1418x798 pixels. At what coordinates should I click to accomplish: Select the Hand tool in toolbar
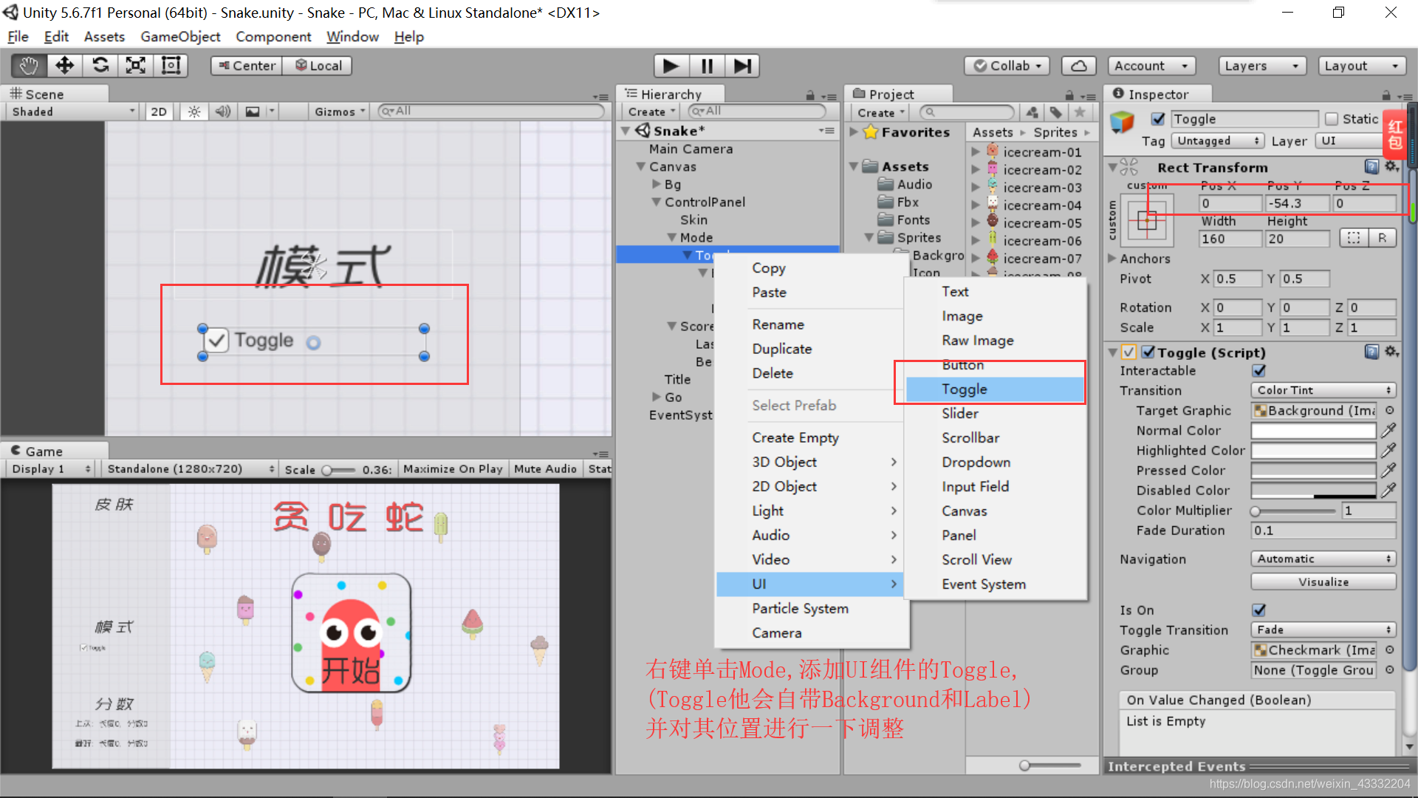(x=27, y=65)
